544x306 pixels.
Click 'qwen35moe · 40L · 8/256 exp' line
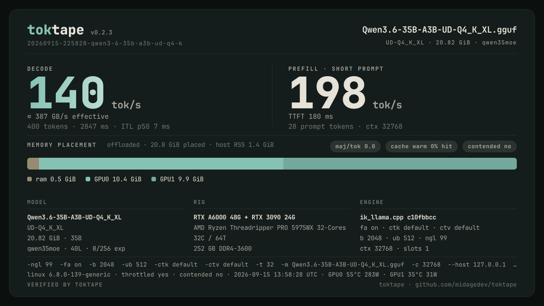(76, 248)
